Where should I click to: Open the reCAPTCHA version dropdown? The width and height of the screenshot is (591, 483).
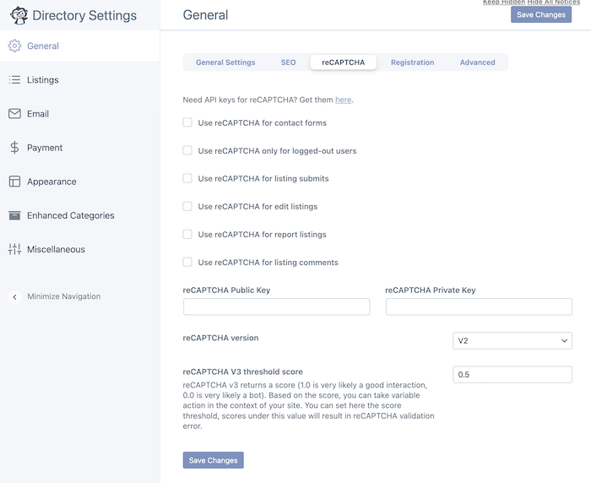click(x=512, y=340)
